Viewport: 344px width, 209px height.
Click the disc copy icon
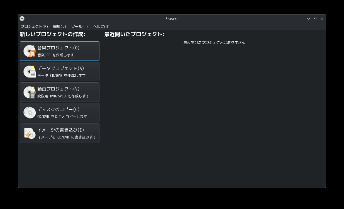tap(30, 113)
